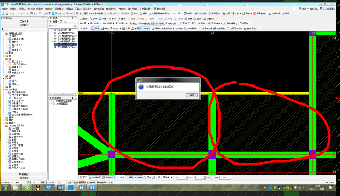The height and width of the screenshot is (196, 340).
Task: Click the X coordinate input field
Action: pyautogui.click(x=182, y=177)
